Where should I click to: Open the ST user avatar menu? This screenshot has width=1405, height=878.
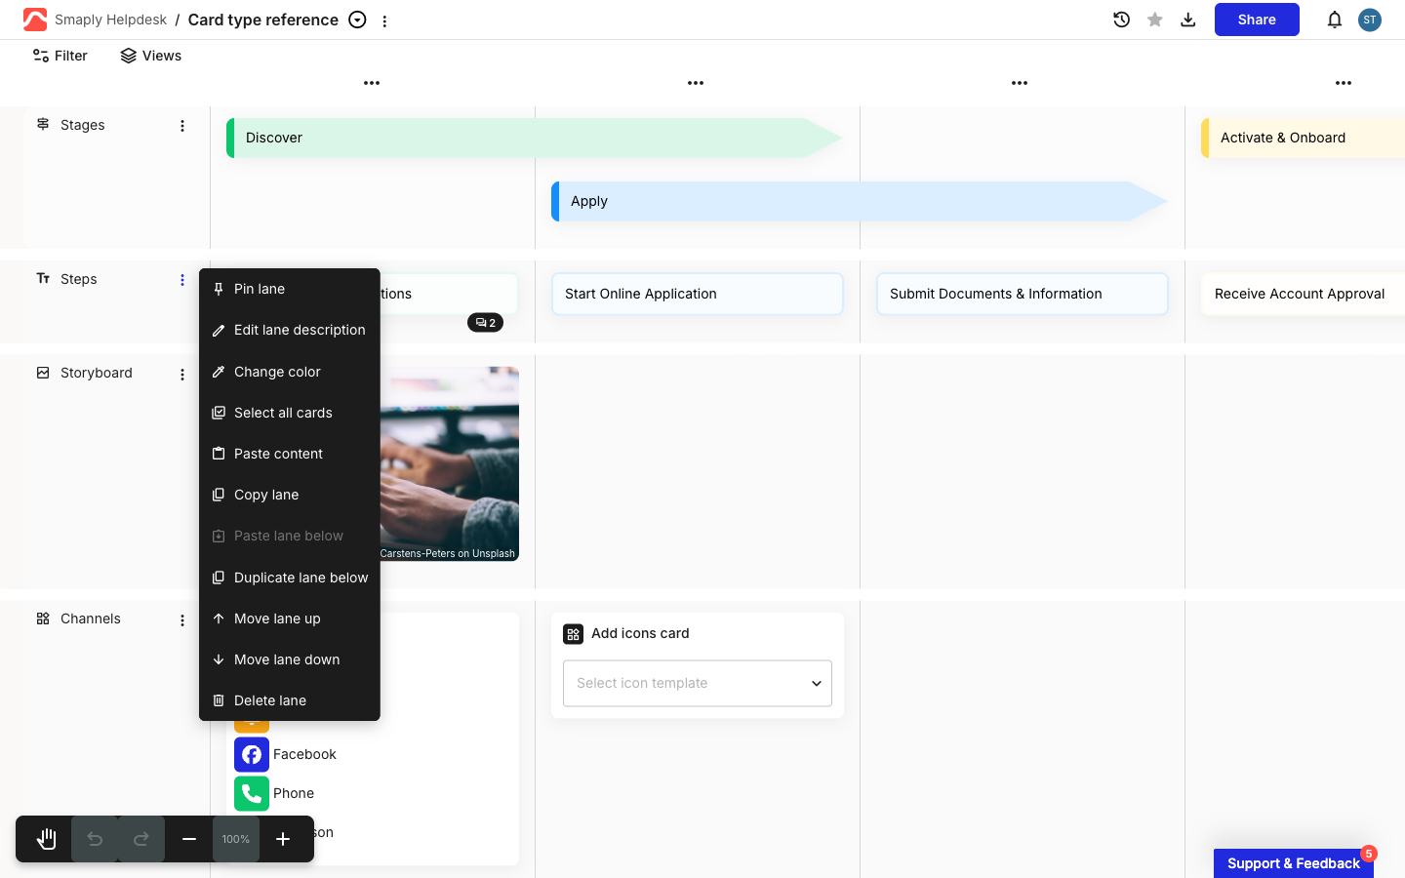pyautogui.click(x=1370, y=20)
